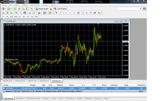Screen dimensions: 161x101
Task: Show the Market Watch window
Action: 15,9
